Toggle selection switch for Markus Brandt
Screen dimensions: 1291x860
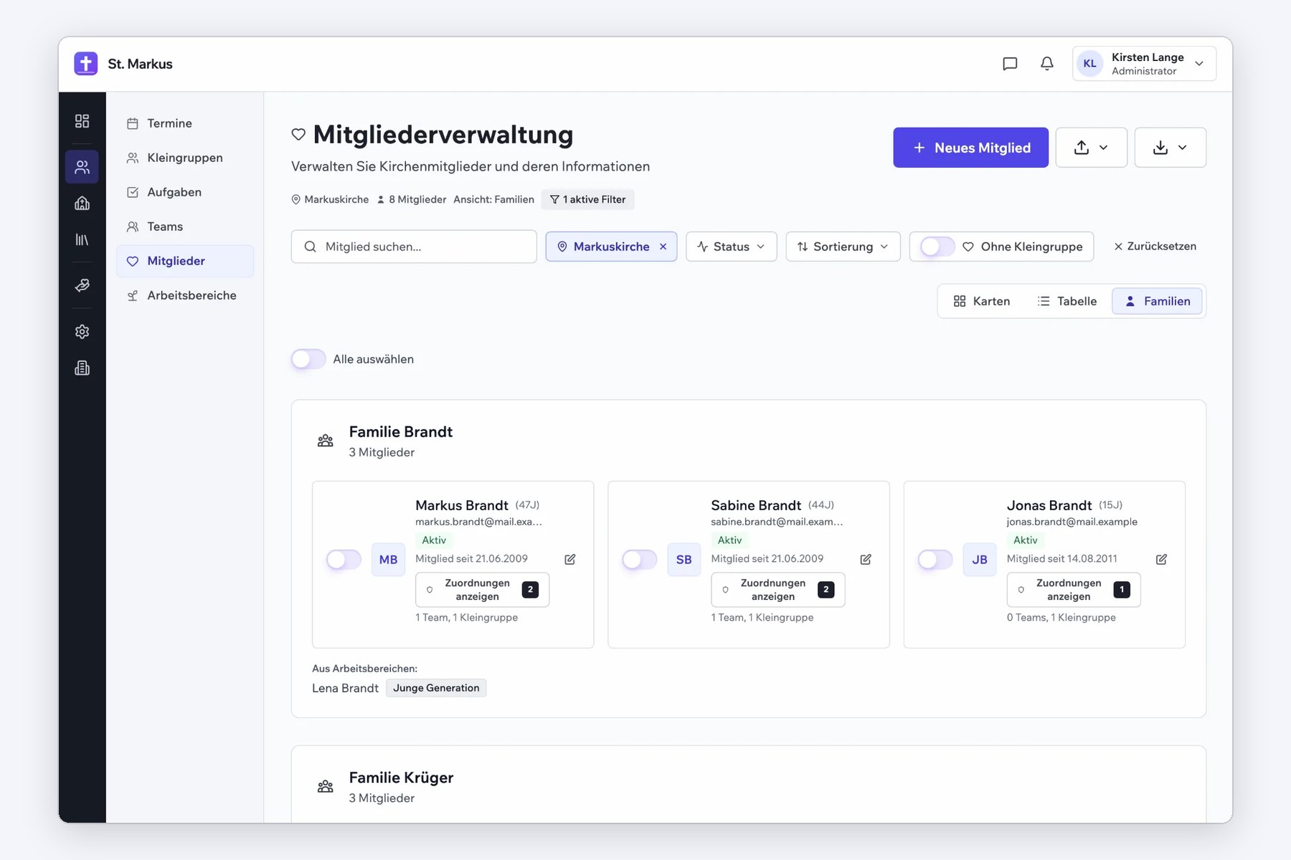(x=344, y=560)
